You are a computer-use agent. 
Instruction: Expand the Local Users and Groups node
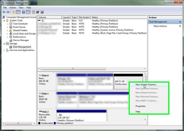click(x=8, y=34)
